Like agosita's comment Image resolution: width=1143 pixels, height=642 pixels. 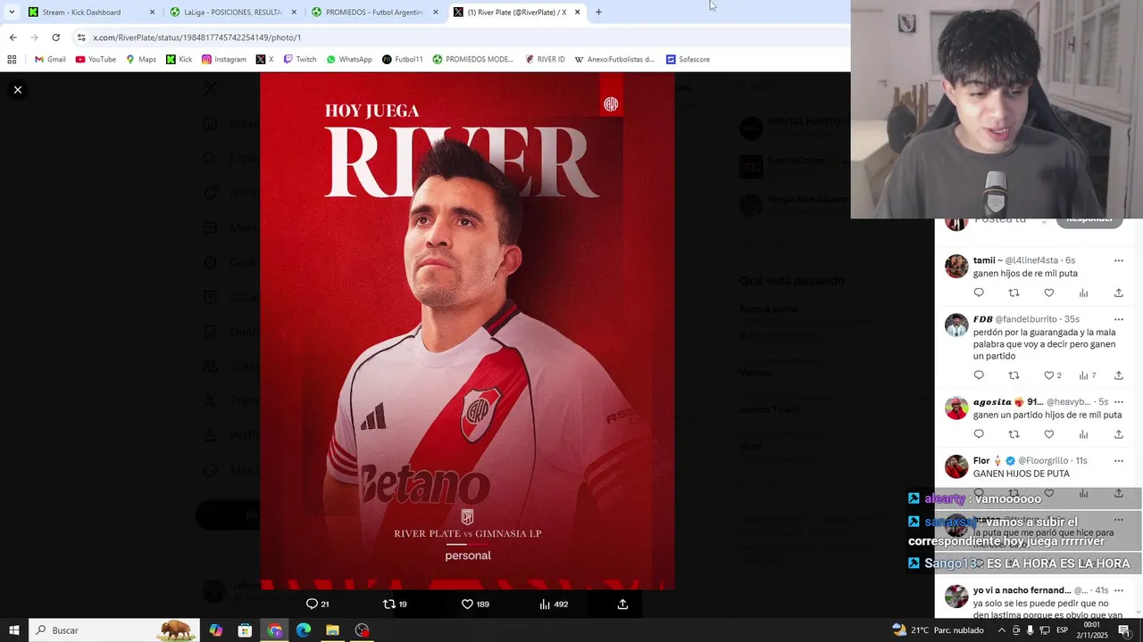(1049, 434)
